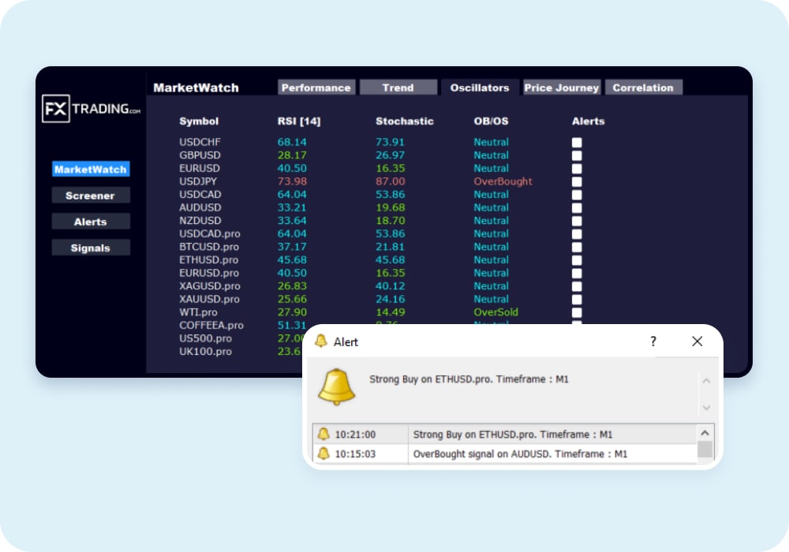The image size is (789, 552).
Task: Close the Alert dialog
Action: 697,341
